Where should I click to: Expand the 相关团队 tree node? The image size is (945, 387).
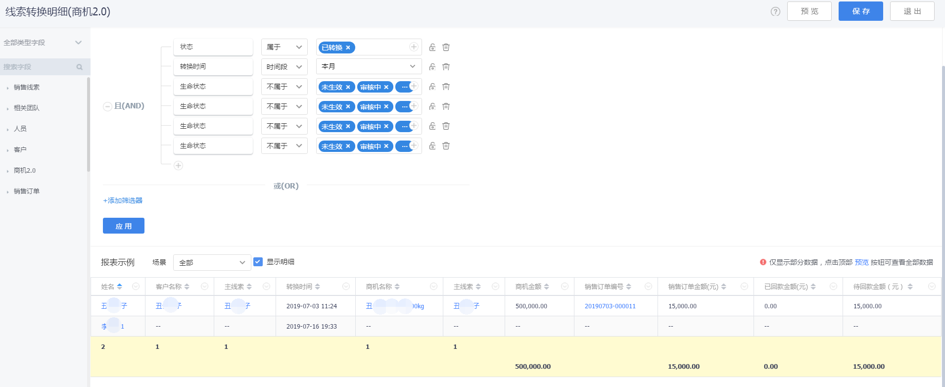coord(8,108)
